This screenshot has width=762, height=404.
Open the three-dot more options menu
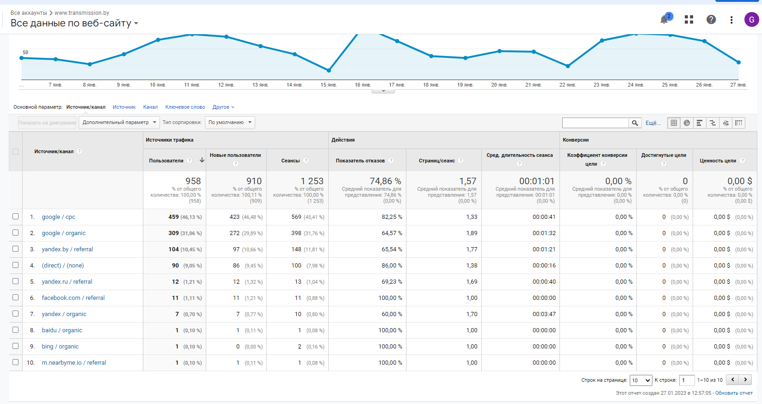pyautogui.click(x=731, y=19)
